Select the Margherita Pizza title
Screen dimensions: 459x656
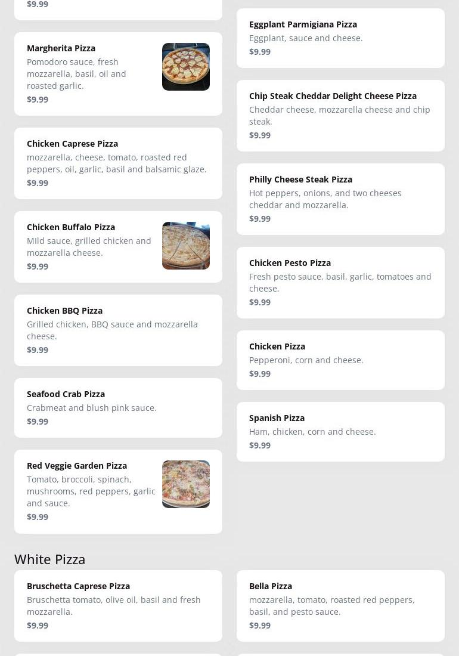point(61,48)
